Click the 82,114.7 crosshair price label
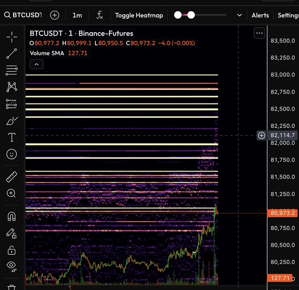Viewport: 299px width, 290px height. [283, 135]
